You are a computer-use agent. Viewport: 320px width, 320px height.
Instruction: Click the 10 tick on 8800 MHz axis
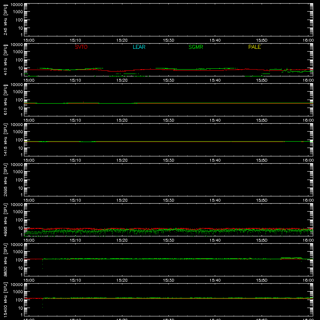point(20,268)
